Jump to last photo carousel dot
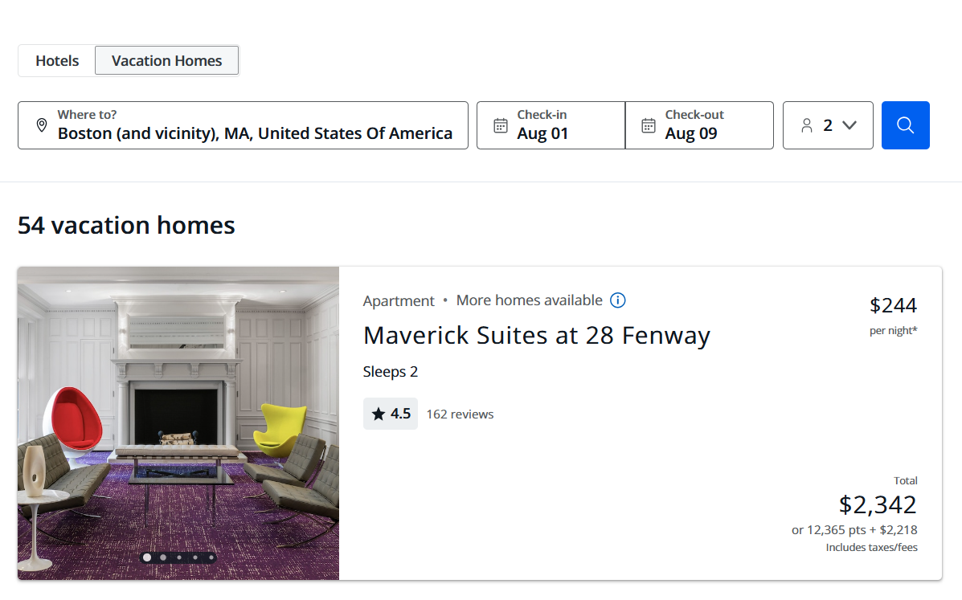 tap(211, 557)
